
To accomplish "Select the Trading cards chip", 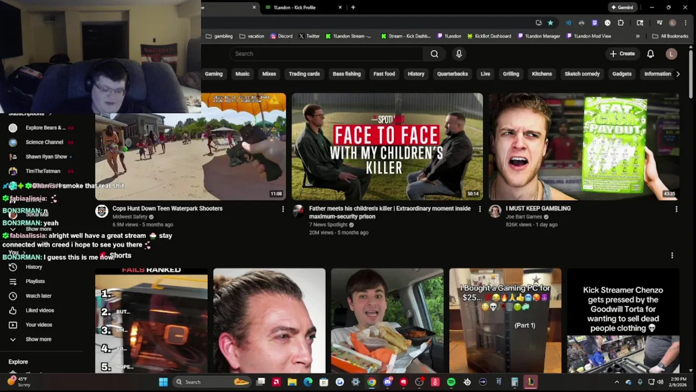I will click(x=304, y=74).
